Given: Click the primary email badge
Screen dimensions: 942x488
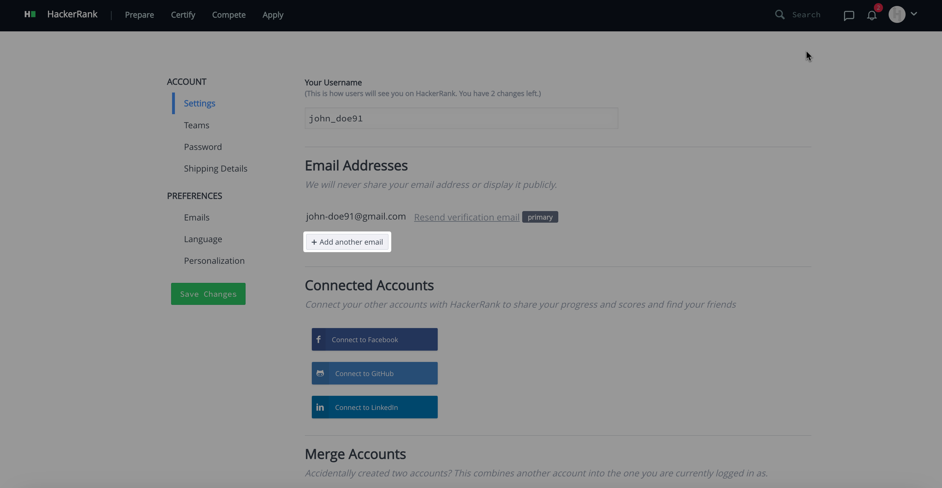Looking at the screenshot, I should coord(540,217).
